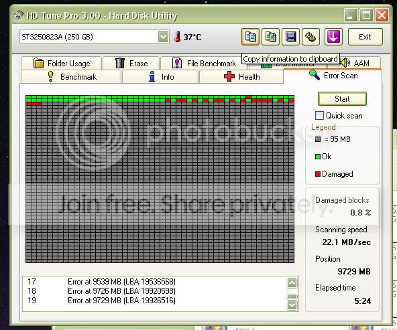Open options via the tools icon
Image resolution: width=397 pixels, height=330 pixels.
point(310,37)
